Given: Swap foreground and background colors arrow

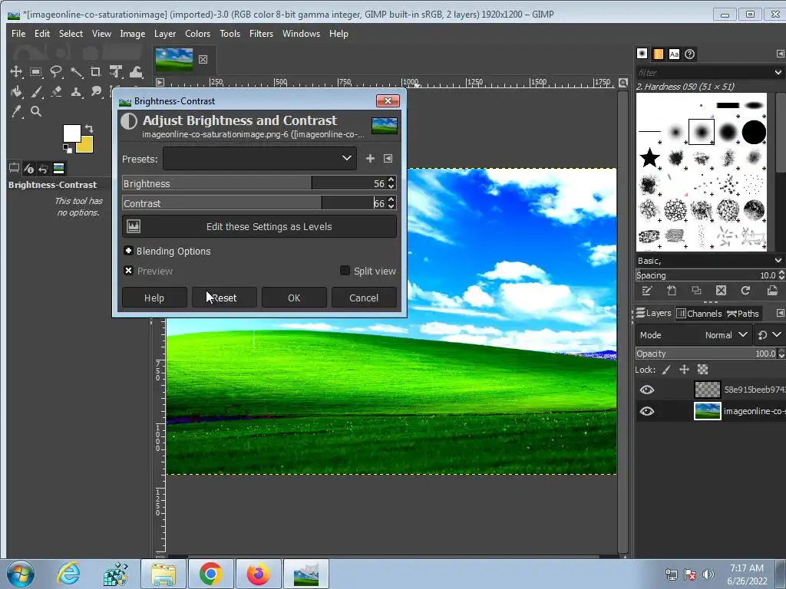Looking at the screenshot, I should pos(89,128).
